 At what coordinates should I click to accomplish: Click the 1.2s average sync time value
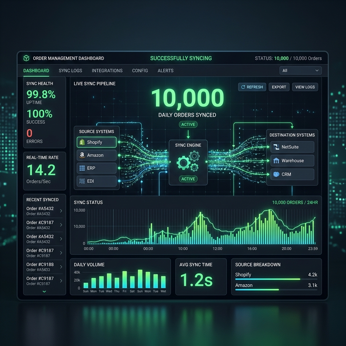(196, 280)
